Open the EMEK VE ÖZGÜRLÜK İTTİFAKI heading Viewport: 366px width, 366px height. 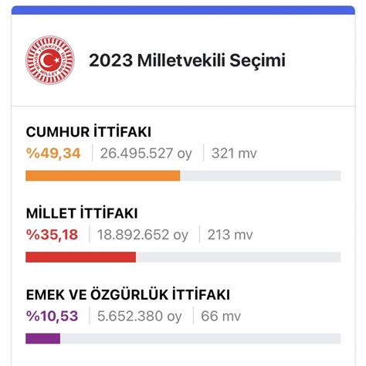point(128,294)
